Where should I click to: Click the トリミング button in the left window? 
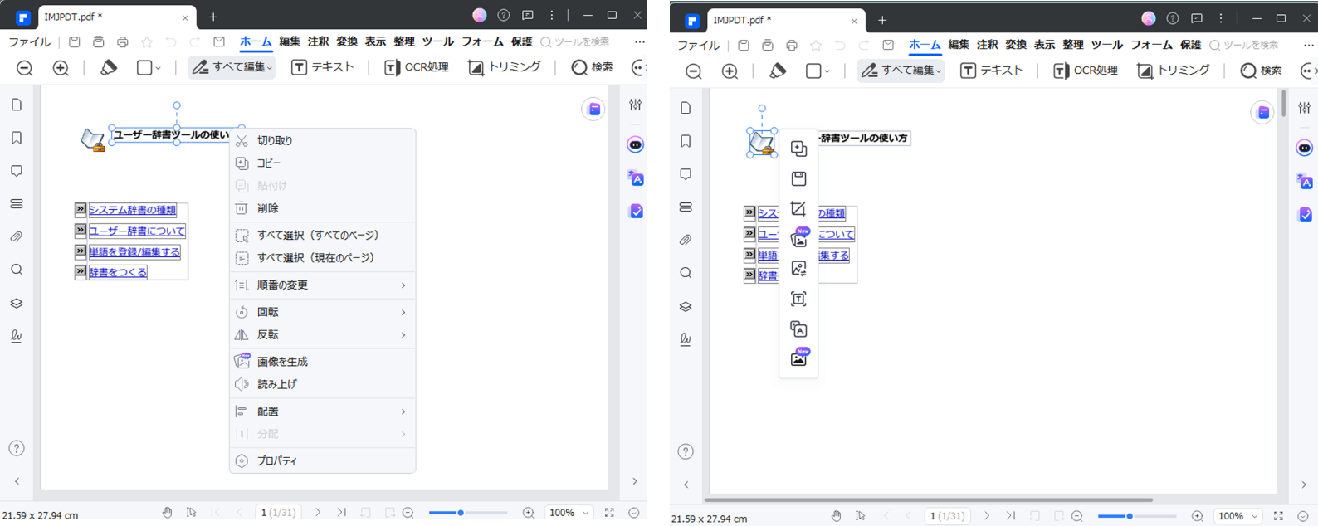click(x=505, y=67)
